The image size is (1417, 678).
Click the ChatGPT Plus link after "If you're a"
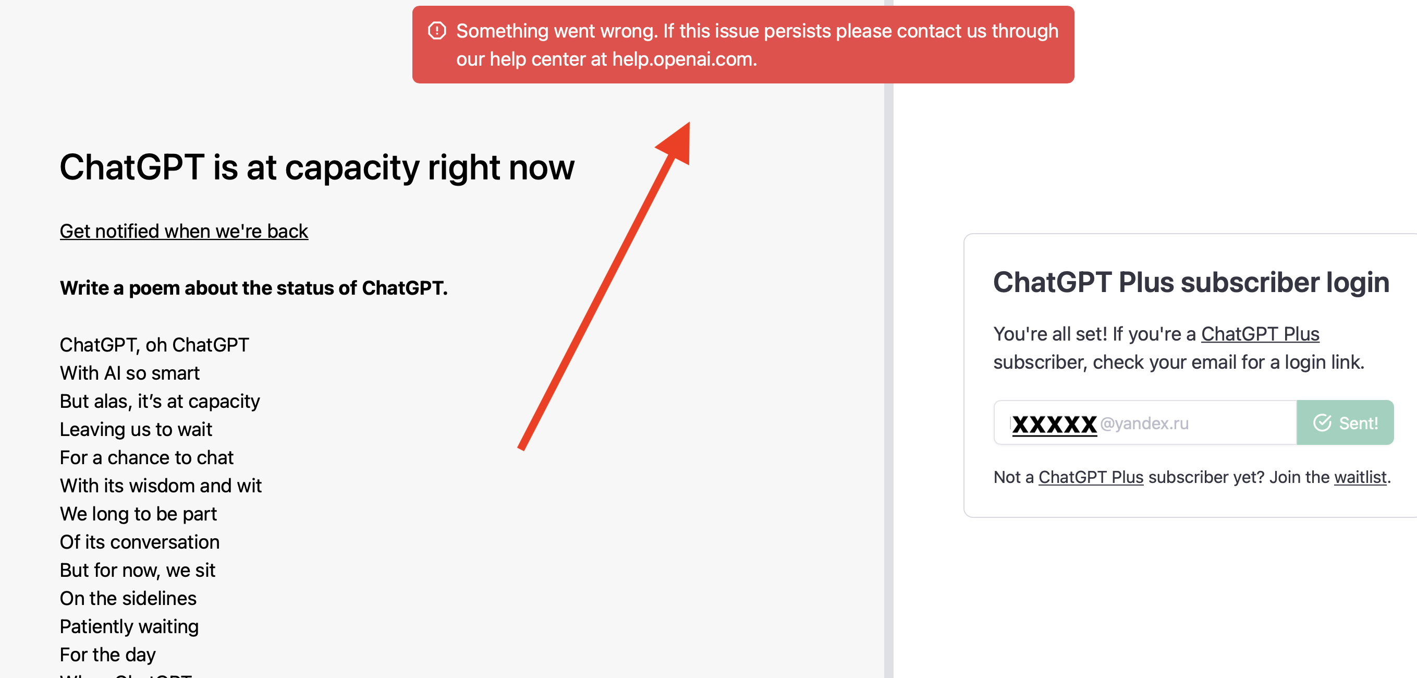click(x=1260, y=333)
